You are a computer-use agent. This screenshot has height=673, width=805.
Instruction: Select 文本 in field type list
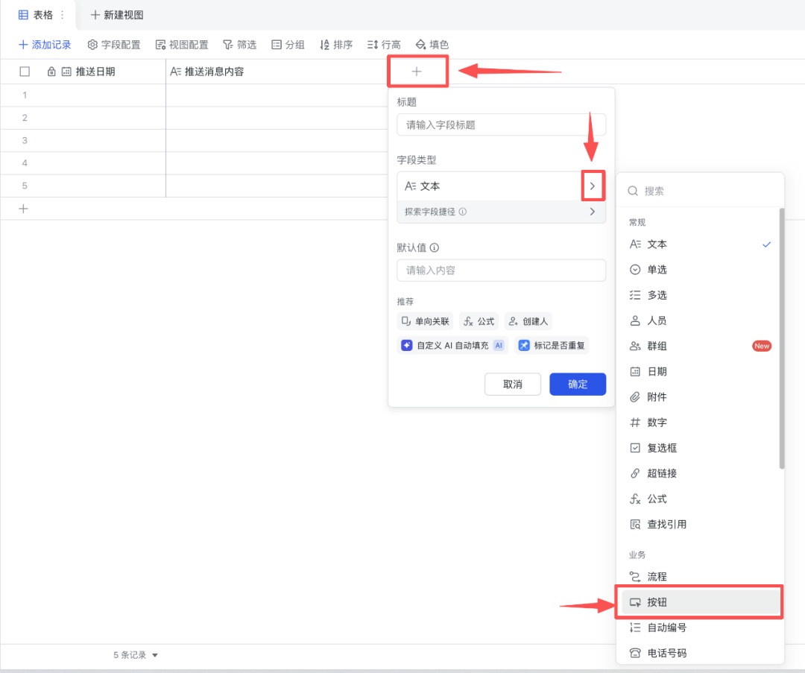(700, 244)
